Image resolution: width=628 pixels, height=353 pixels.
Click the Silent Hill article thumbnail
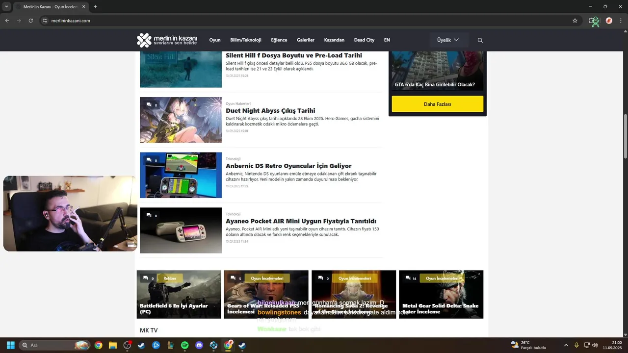[181, 69]
